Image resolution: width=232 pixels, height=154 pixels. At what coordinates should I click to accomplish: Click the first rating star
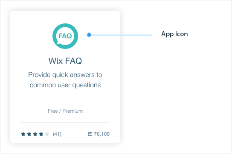pyautogui.click(x=23, y=134)
